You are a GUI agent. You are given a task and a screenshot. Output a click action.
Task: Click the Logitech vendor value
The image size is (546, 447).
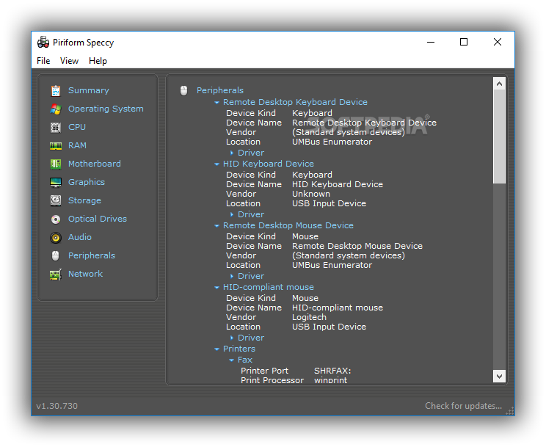pos(309,317)
